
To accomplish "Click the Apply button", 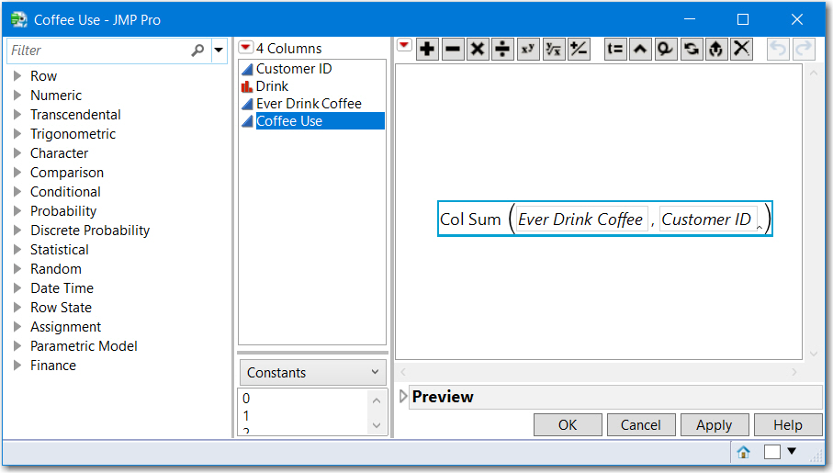I will click(x=714, y=425).
